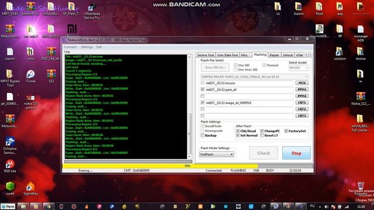Open the FullFlash mode dropdown
The width and height of the screenshot is (374, 210).
pyautogui.click(x=217, y=154)
